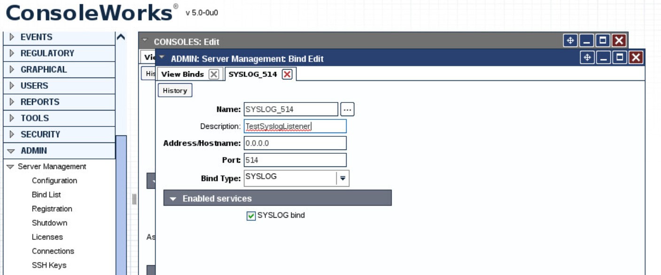Open the Configuration page

[54, 181]
